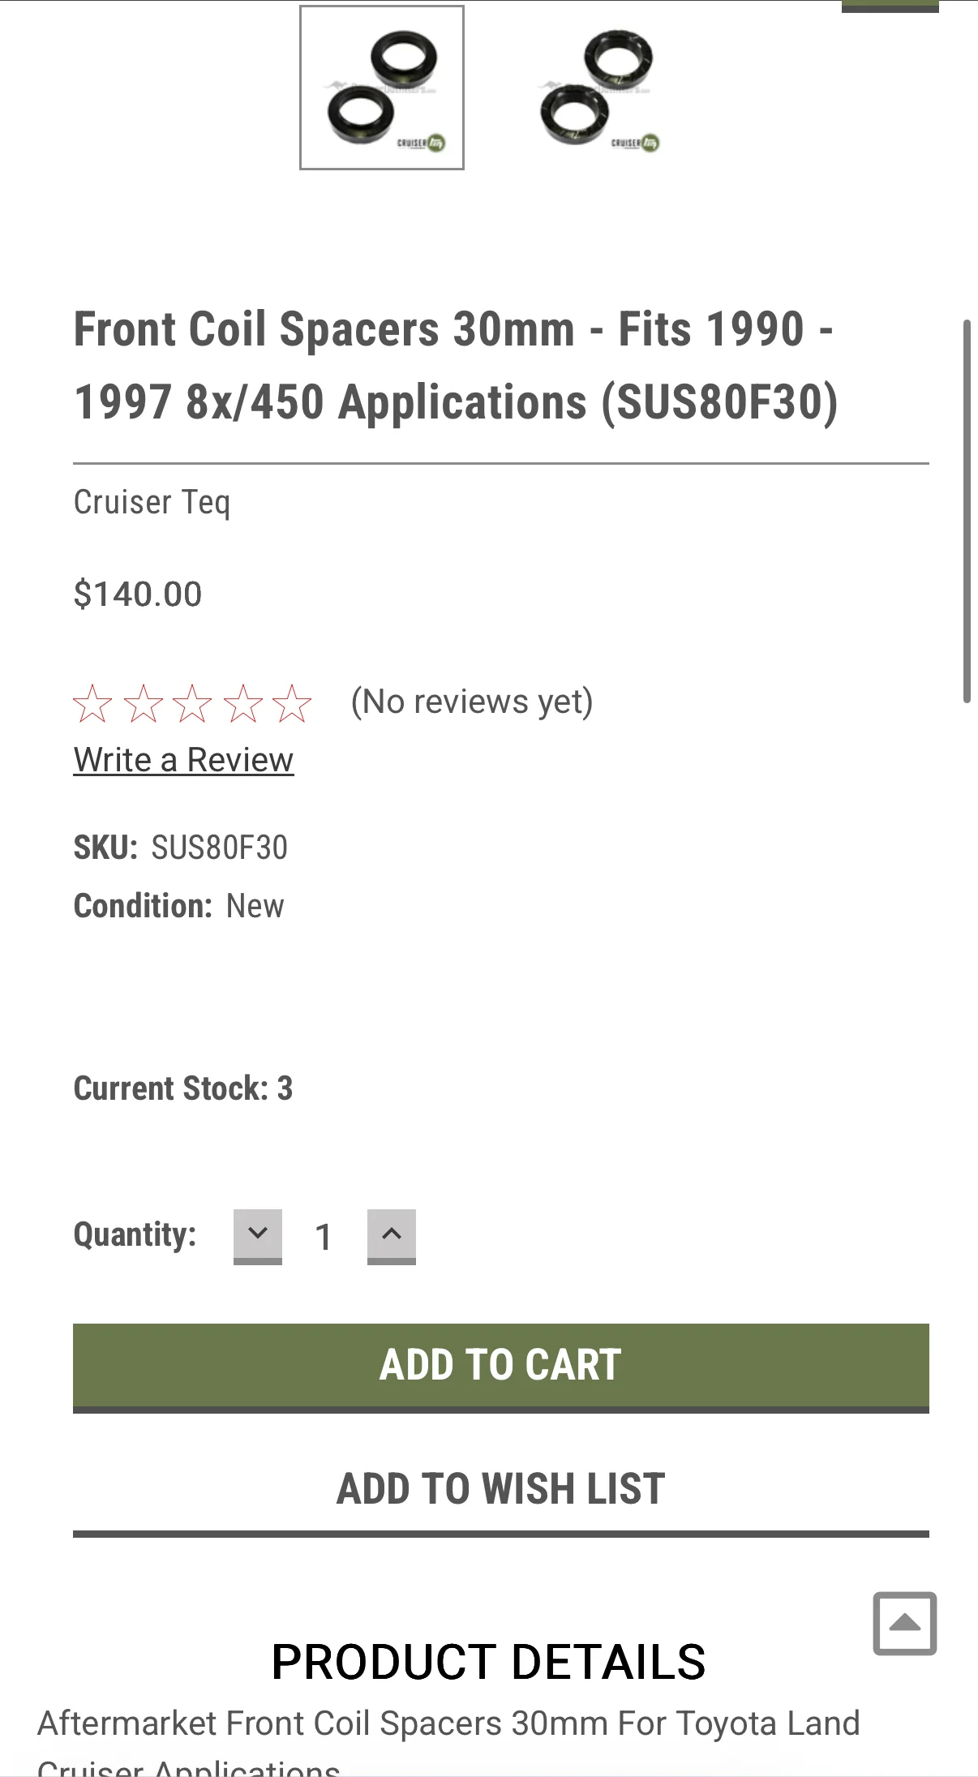Increase quantity with the up chevron
This screenshot has width=978, height=1777.
click(392, 1236)
